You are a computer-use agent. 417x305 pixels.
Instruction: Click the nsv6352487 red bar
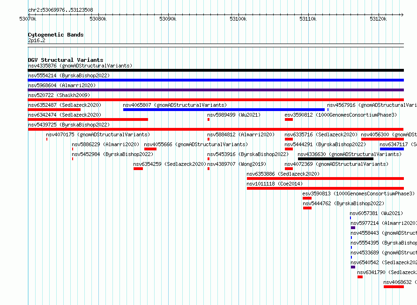(x=54, y=110)
